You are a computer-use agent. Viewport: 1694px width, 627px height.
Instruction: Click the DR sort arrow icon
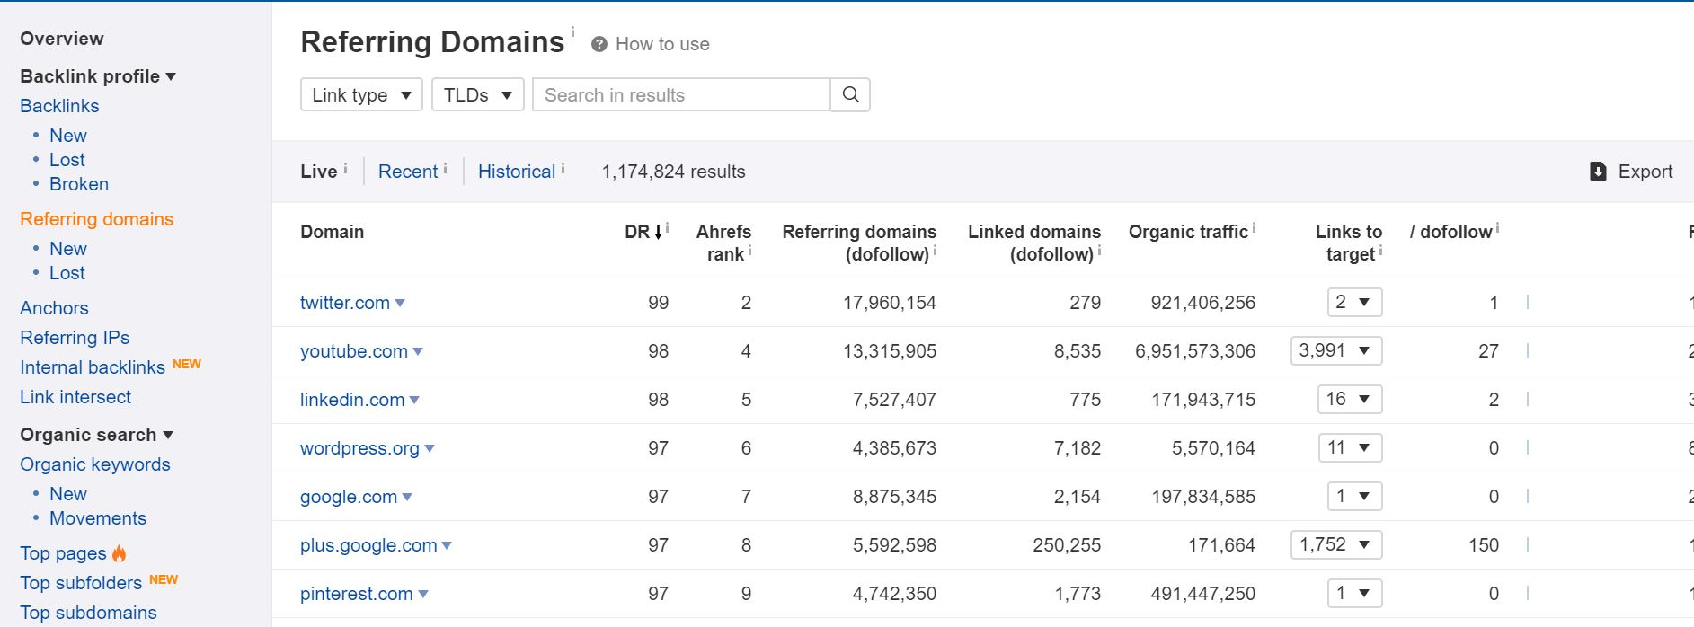pyautogui.click(x=658, y=232)
